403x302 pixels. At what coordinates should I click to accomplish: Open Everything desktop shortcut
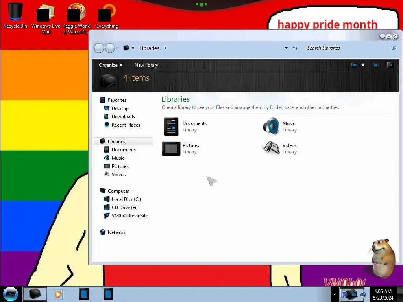(x=107, y=15)
